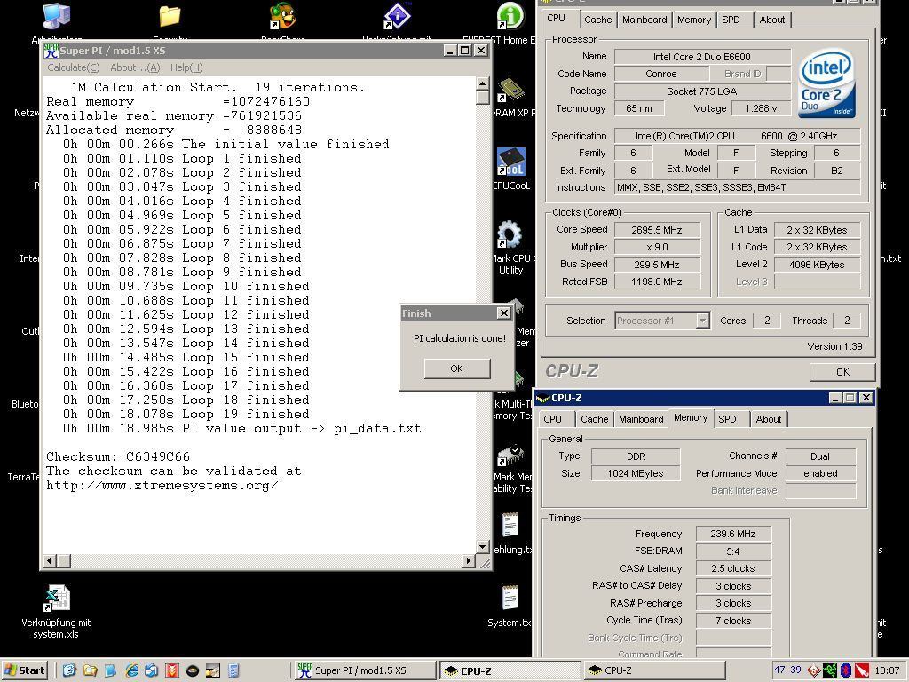Close the Finish dialog with its X button
Viewport: 909px width, 682px height.
504,313
